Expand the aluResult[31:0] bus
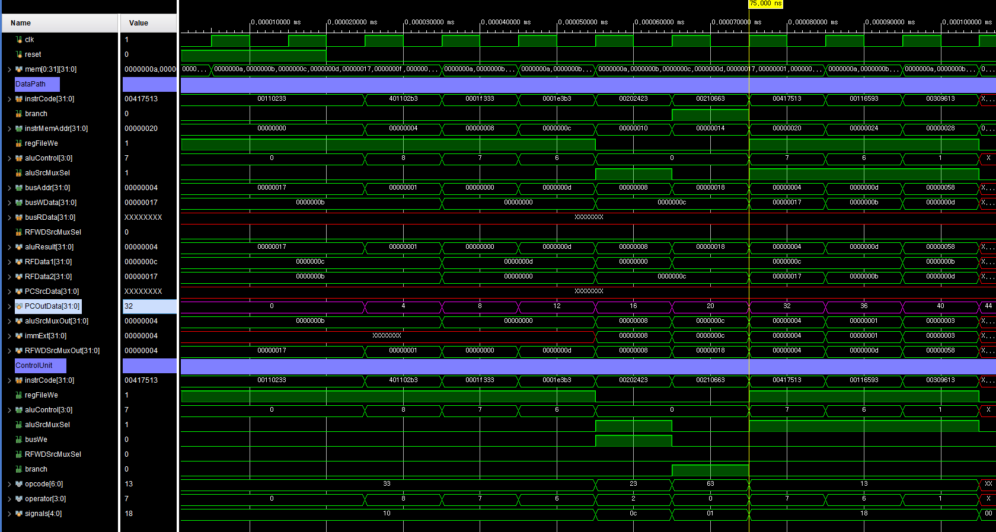996x532 pixels. pos(9,247)
